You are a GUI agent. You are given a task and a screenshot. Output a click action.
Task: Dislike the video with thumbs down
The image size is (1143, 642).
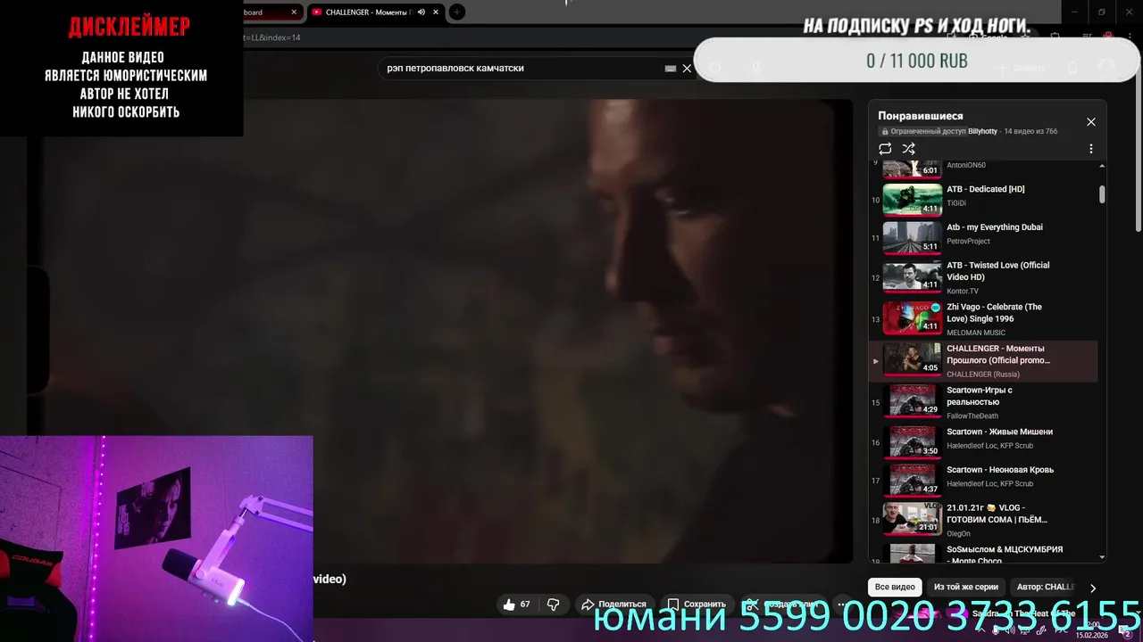point(553,605)
